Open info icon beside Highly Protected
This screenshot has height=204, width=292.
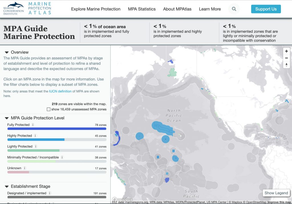click(35, 136)
